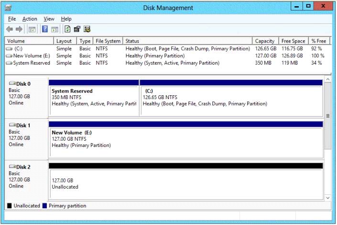Click the blue Primary partition legend swatch

44,206
